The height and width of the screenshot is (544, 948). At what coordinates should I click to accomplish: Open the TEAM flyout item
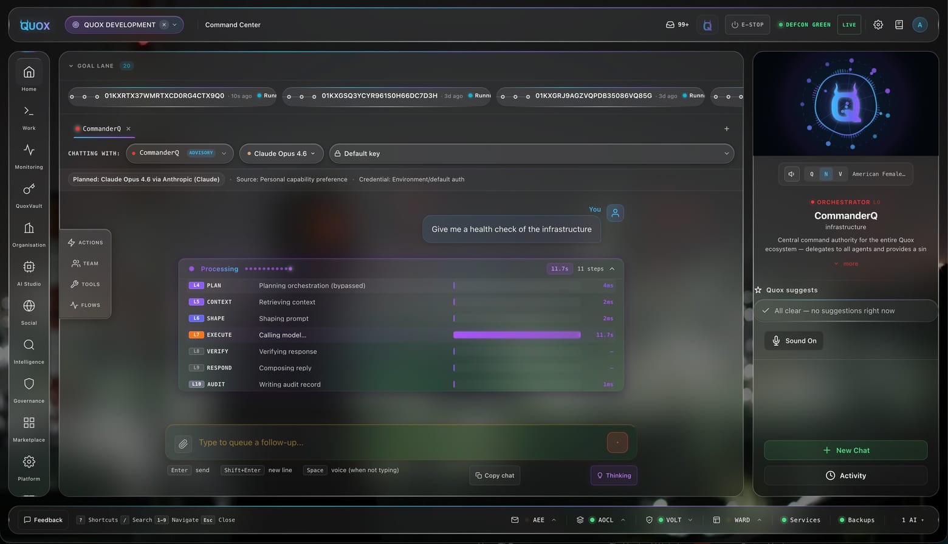tap(86, 264)
